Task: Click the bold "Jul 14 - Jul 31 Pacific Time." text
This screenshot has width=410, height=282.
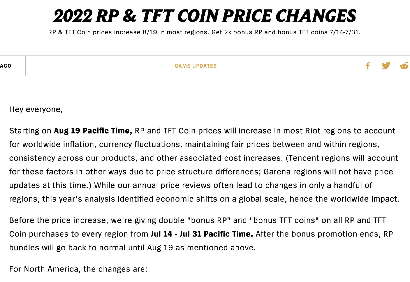Action: (202, 234)
